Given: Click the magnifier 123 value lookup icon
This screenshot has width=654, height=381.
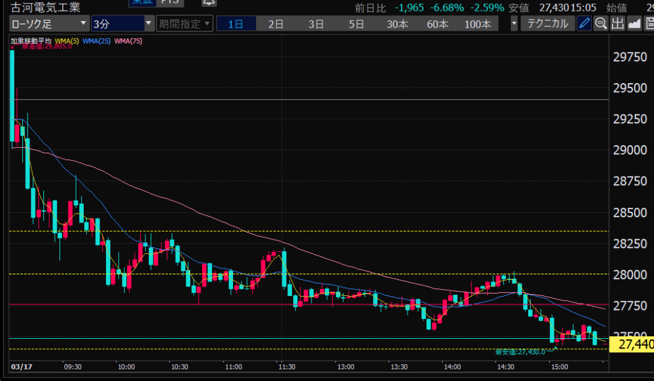Looking at the screenshot, I should (x=601, y=24).
